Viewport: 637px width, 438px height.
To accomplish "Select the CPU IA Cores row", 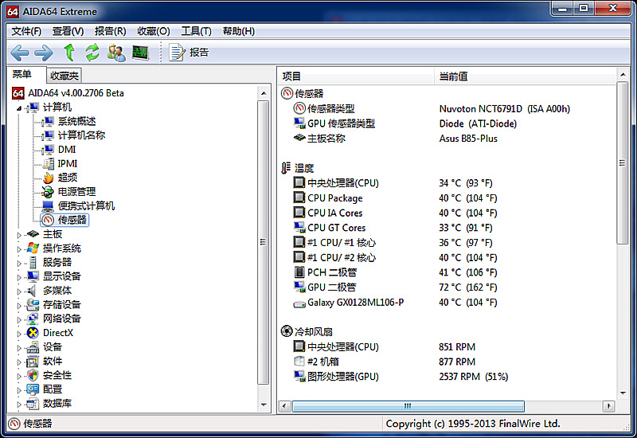I will (x=447, y=213).
